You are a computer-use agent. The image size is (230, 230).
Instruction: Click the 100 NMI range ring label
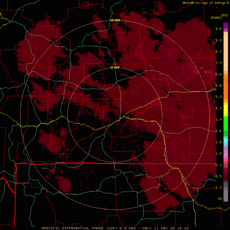tap(115, 20)
